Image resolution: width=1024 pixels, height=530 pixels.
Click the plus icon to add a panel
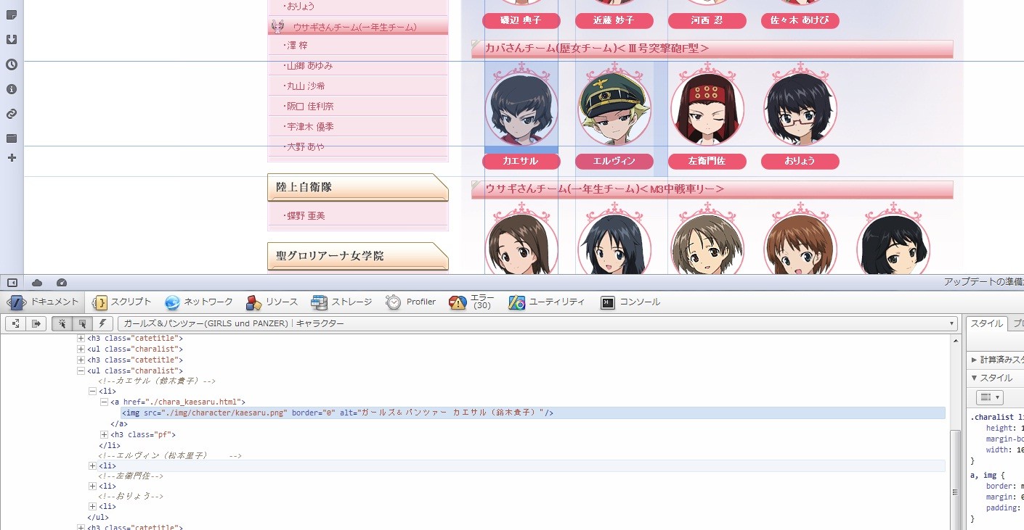(12, 157)
